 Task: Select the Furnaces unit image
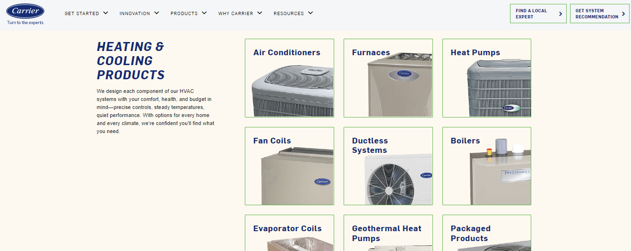coord(400,85)
